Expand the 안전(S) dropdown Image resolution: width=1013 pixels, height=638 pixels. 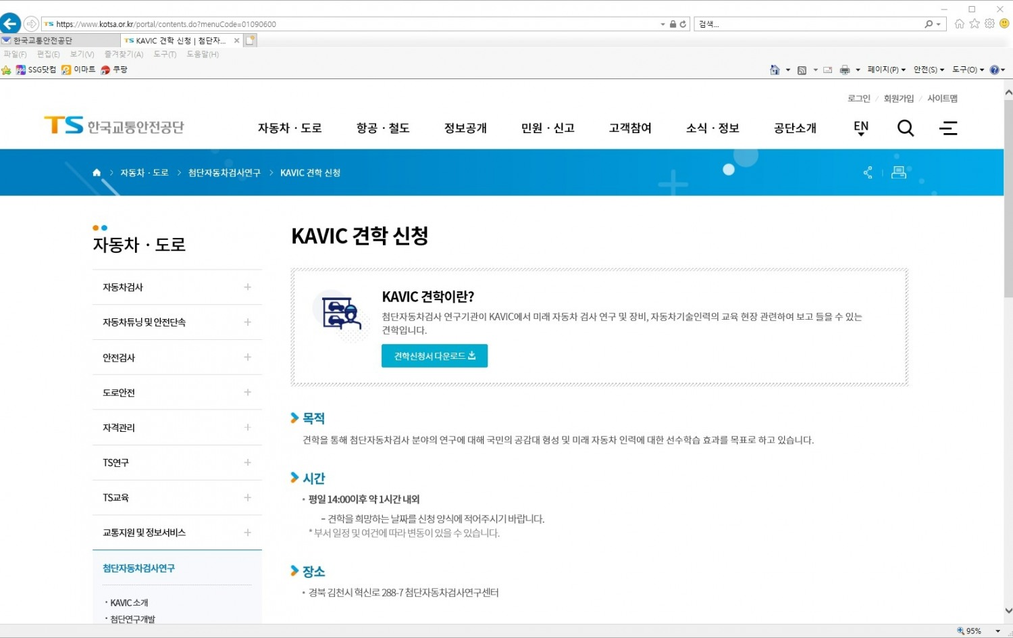point(927,70)
